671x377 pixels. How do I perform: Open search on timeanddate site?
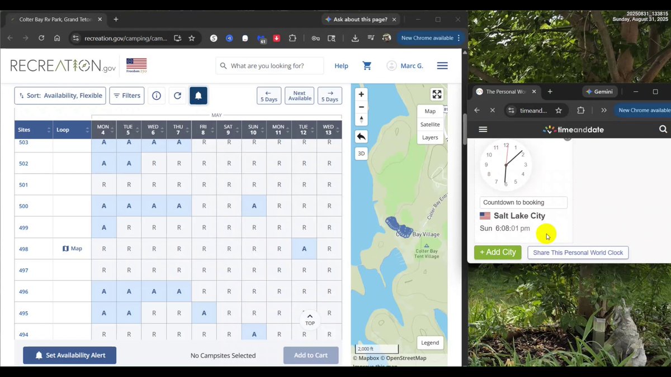[x=663, y=129]
